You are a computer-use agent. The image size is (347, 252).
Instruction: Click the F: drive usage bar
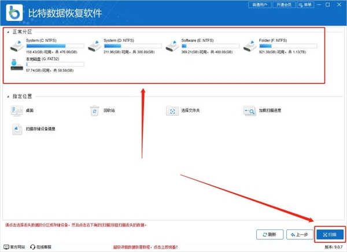(288, 46)
